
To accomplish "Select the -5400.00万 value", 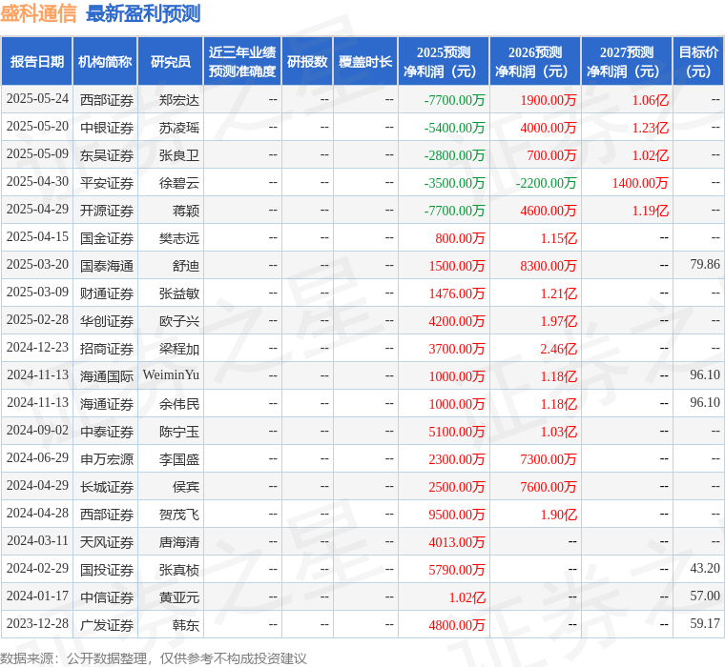I will [x=454, y=128].
